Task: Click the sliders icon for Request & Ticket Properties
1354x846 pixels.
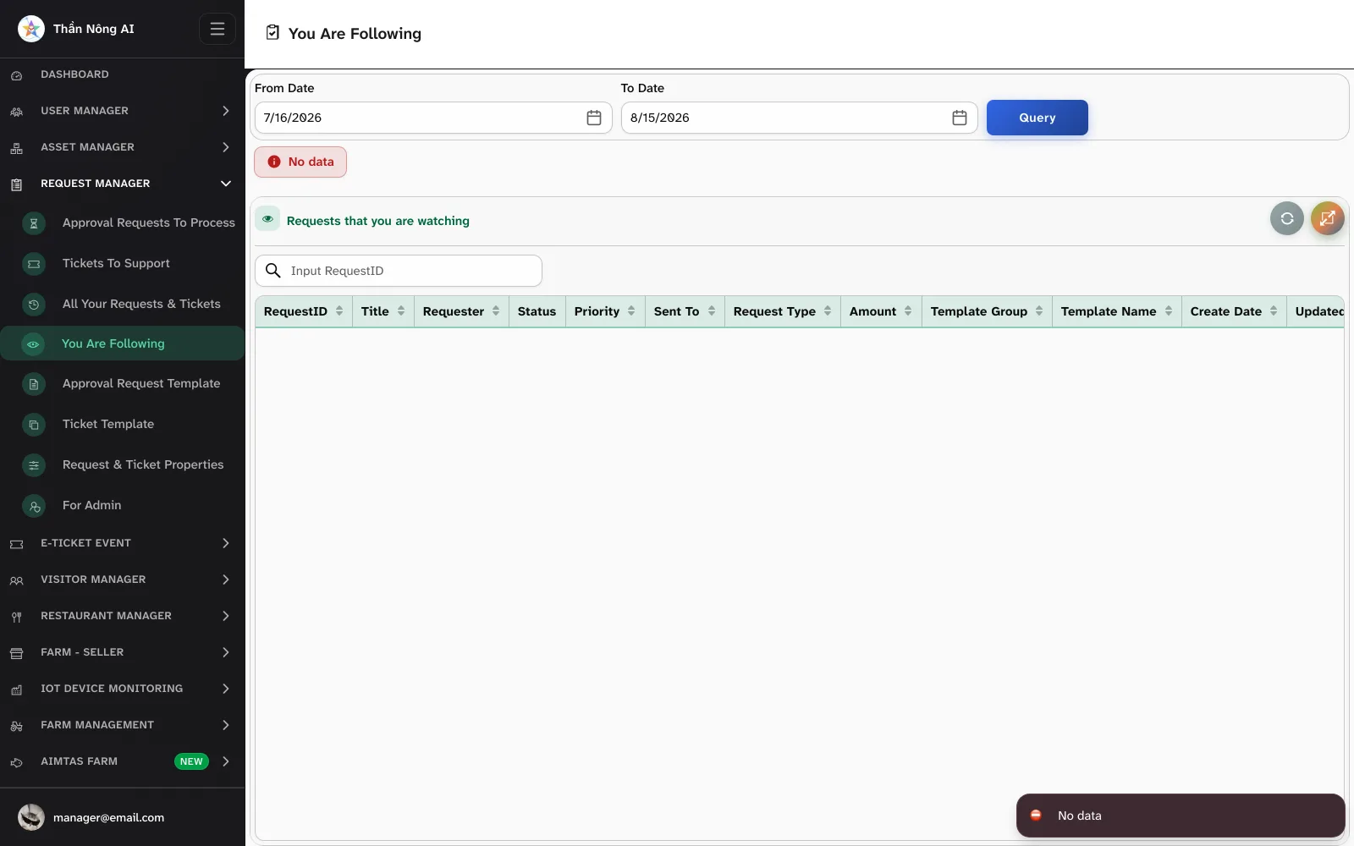Action: [34, 465]
